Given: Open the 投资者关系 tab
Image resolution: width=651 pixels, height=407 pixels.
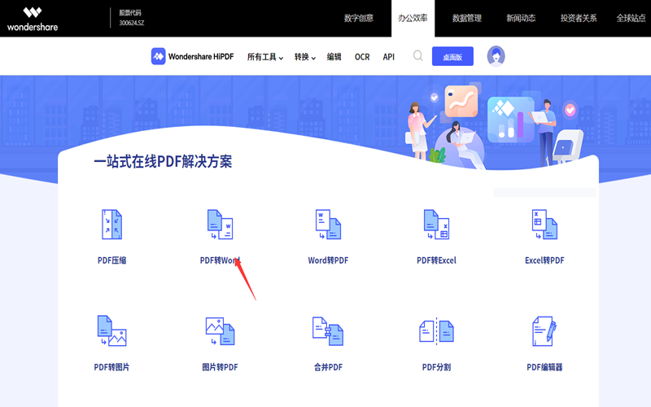Looking at the screenshot, I should pos(579,18).
